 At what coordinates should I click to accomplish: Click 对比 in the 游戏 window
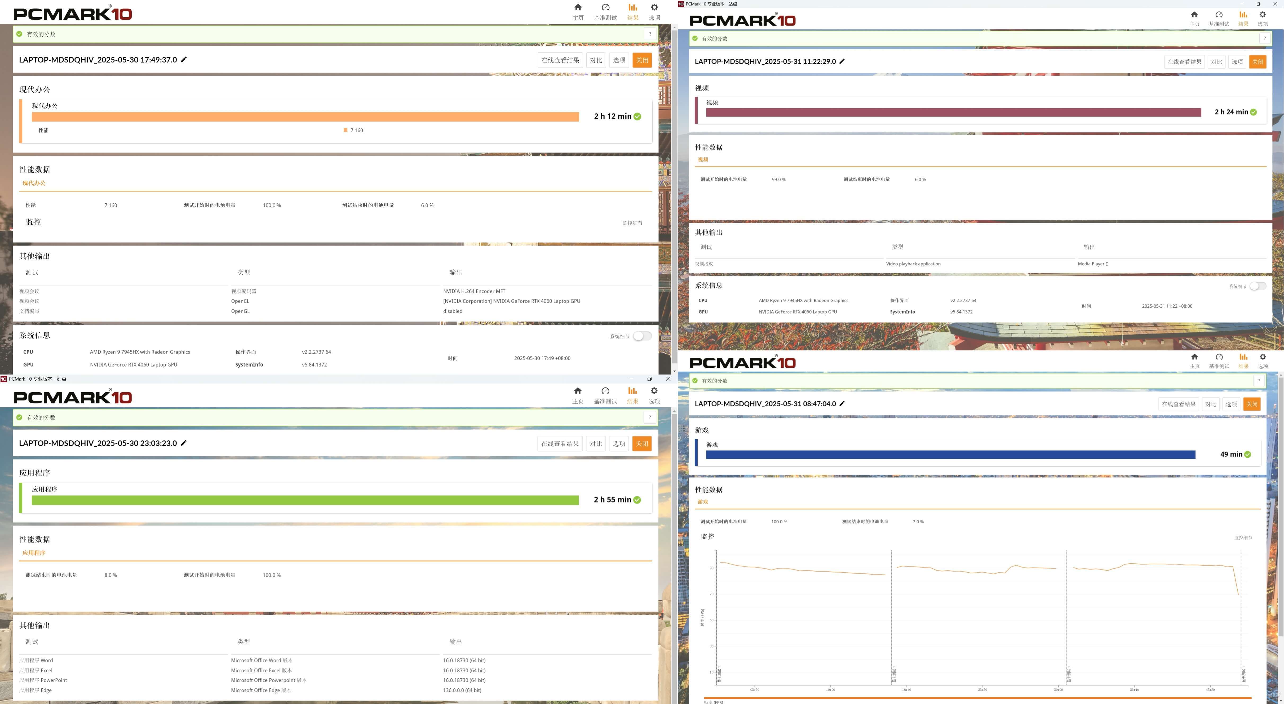1211,404
